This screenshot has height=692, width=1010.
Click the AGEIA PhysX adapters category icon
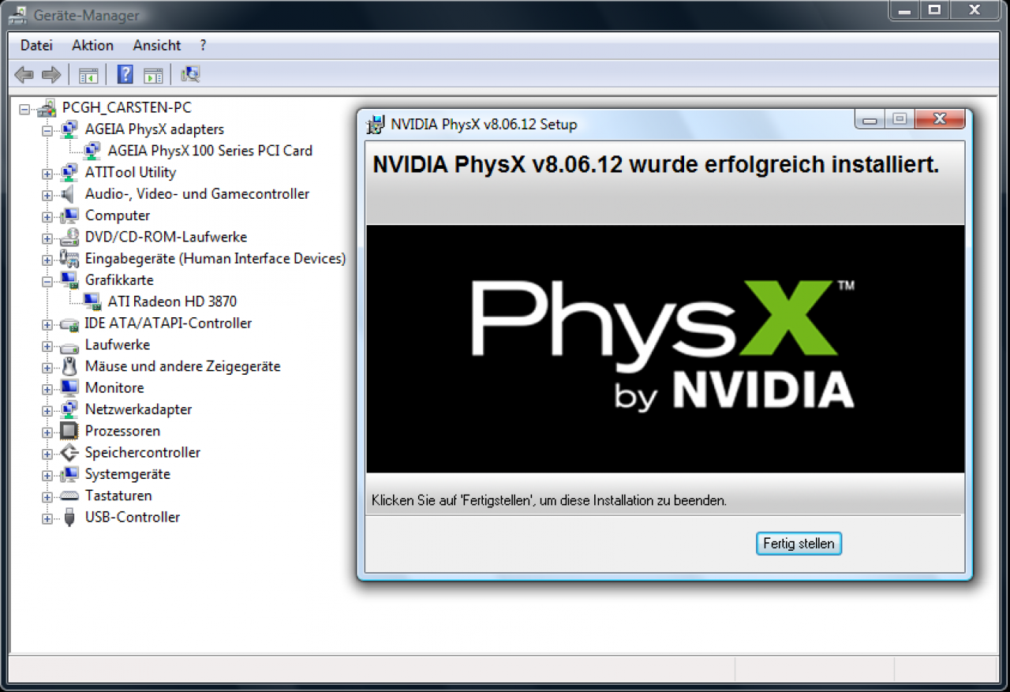69,129
